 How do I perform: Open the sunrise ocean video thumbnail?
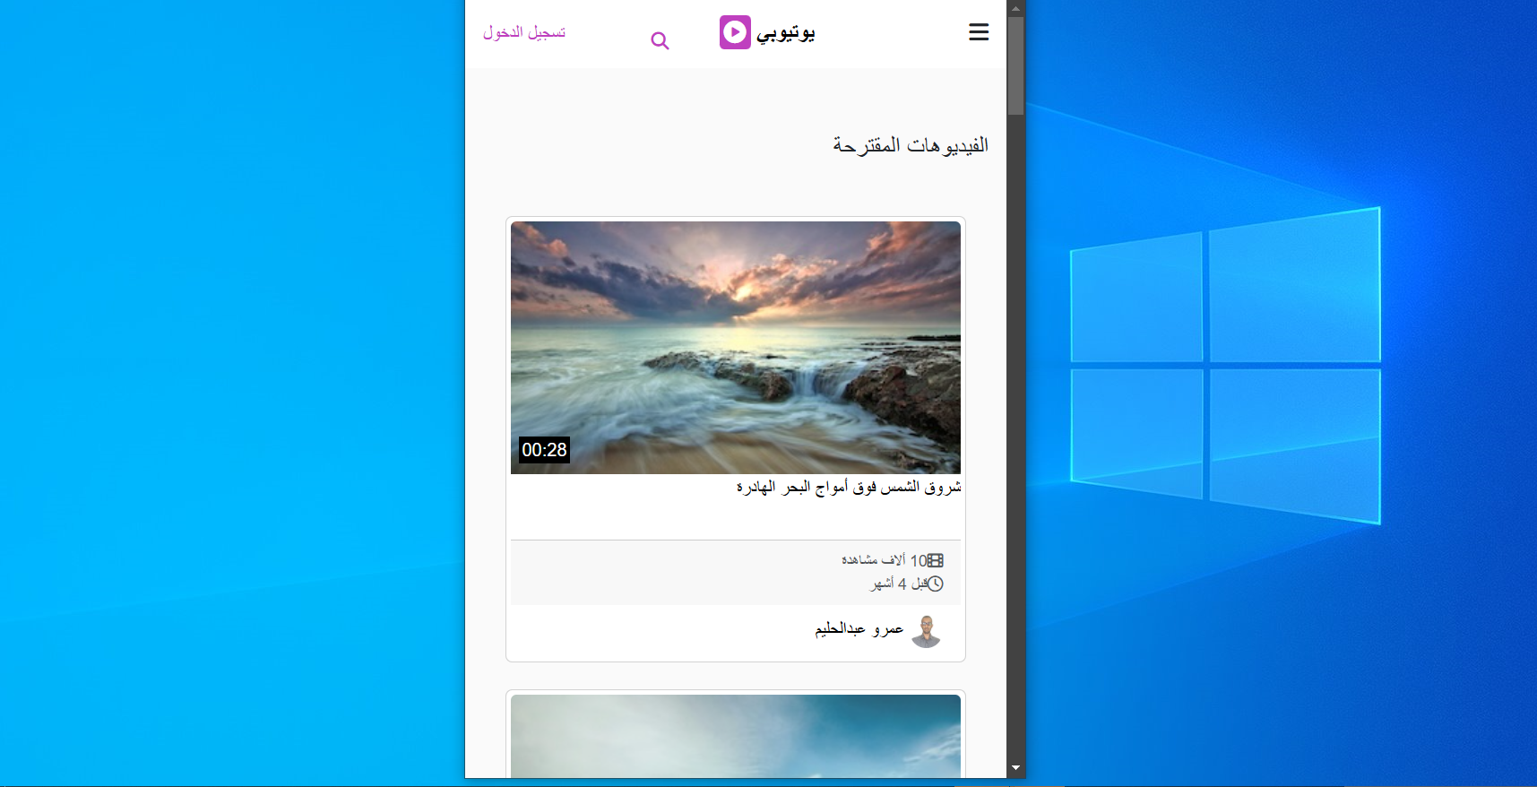(x=736, y=348)
